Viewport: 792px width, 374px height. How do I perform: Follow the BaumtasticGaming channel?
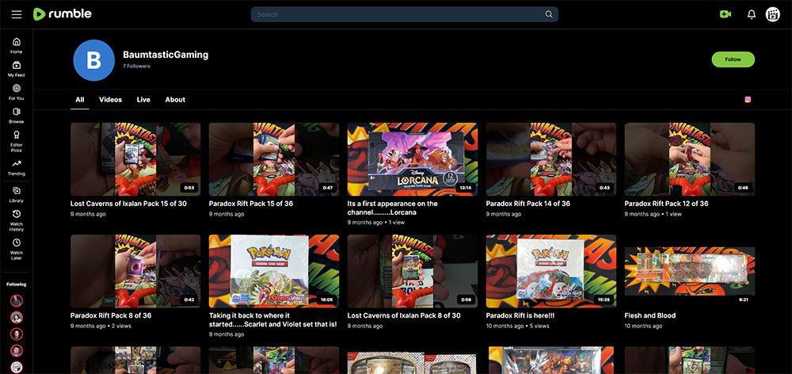coord(733,59)
